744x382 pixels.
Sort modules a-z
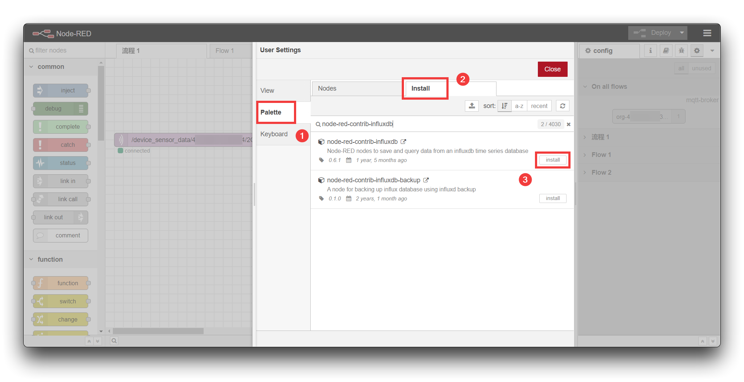click(519, 106)
